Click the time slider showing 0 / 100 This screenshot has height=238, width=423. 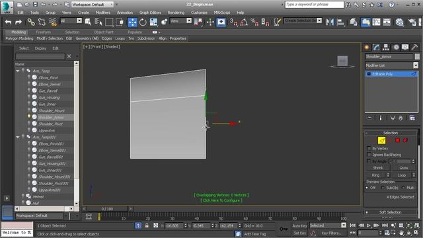(107, 209)
